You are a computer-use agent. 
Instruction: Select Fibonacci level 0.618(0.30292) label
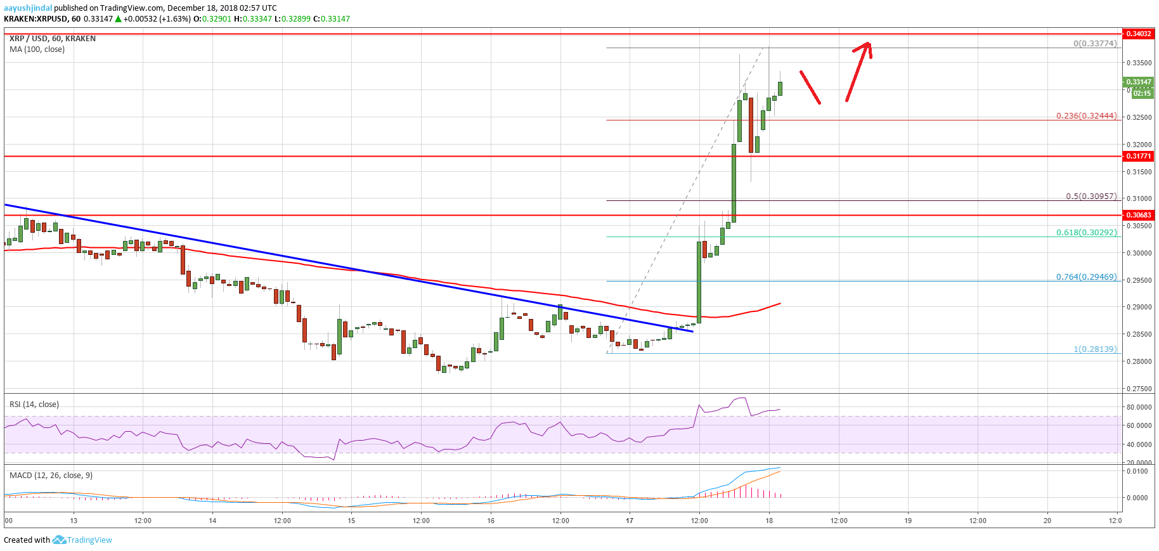[1087, 233]
